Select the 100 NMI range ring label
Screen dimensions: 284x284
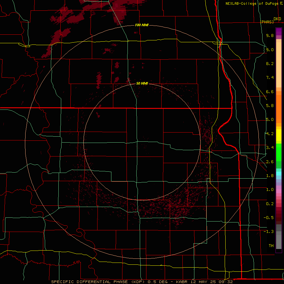(142, 25)
